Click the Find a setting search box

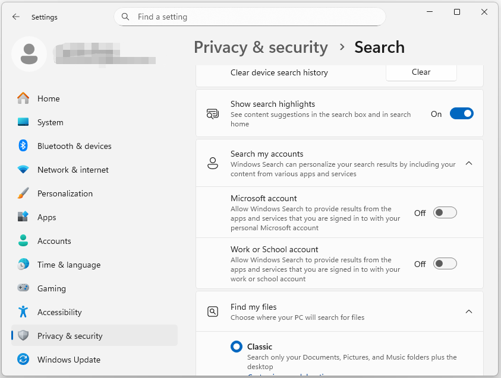(250, 17)
